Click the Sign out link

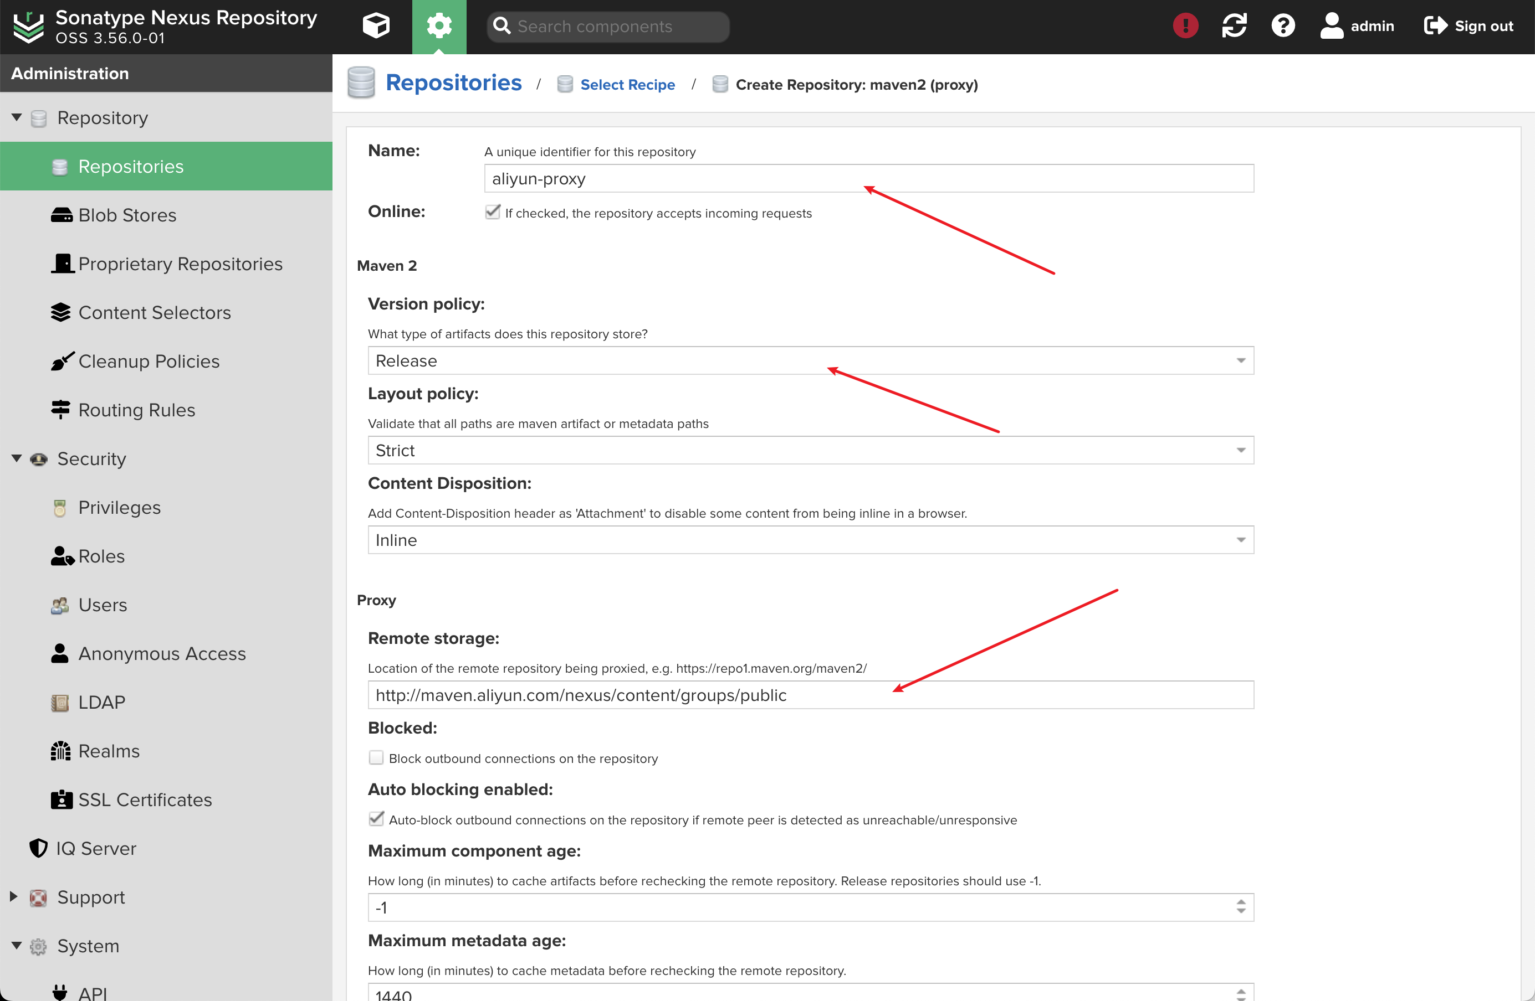click(x=1483, y=26)
